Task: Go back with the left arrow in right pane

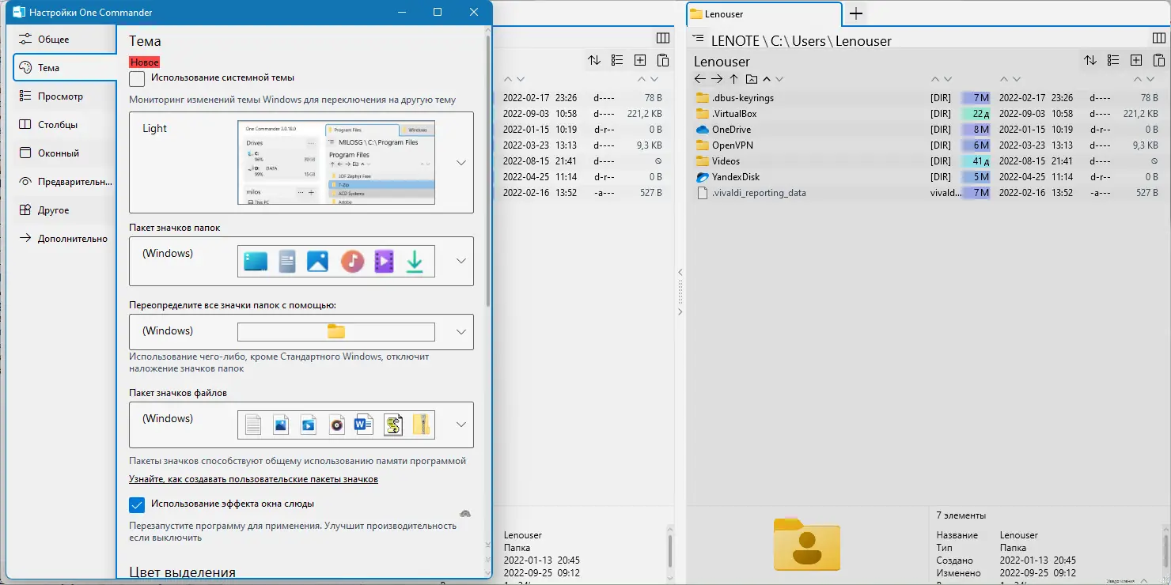Action: coord(699,79)
